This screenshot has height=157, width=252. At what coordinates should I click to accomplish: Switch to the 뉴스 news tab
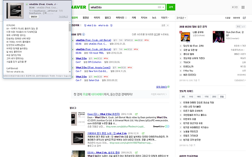154,18
